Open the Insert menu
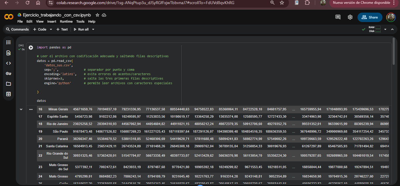400x186 pixels. [x=52, y=21]
